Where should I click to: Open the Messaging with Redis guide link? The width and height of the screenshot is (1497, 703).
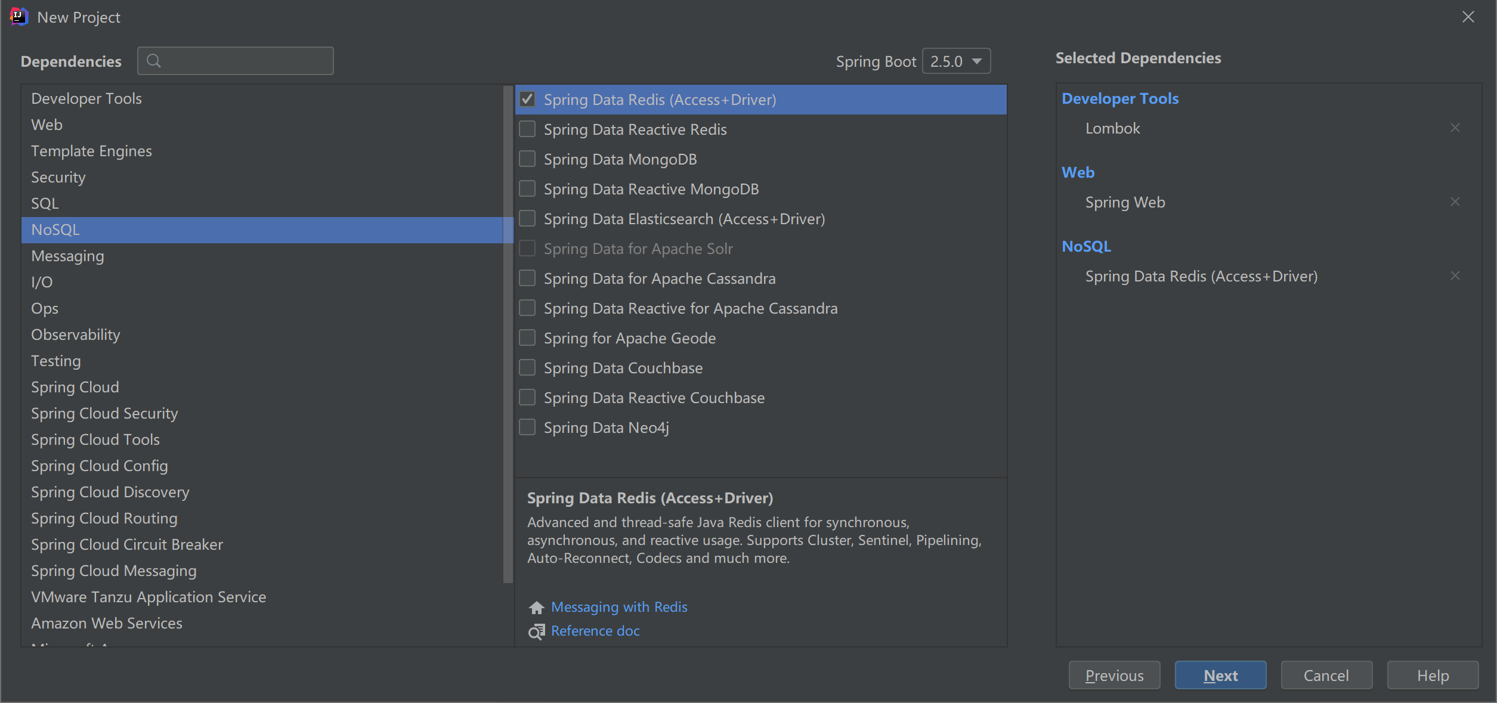(619, 607)
